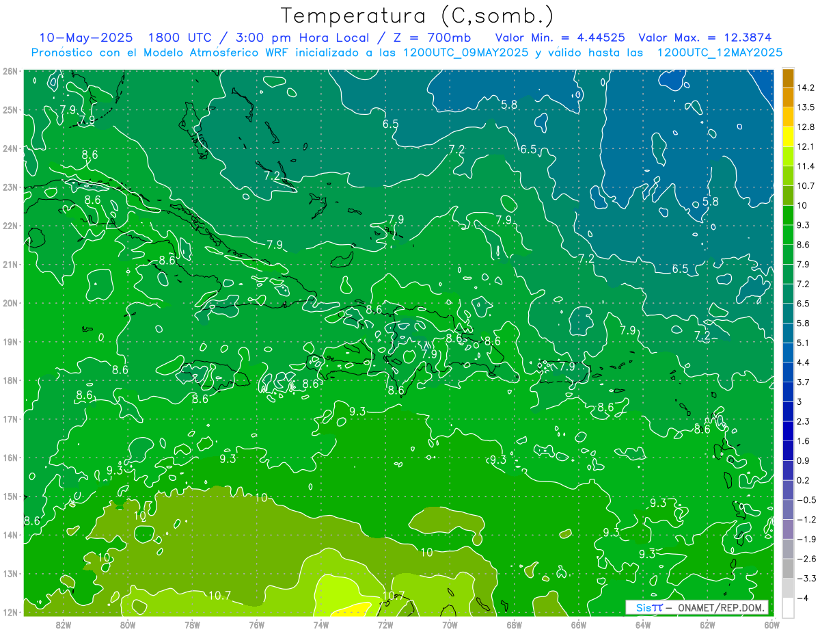Click the '1200UTC_12MAY2025' valid-until text
The image size is (820, 634).
[x=720, y=53]
